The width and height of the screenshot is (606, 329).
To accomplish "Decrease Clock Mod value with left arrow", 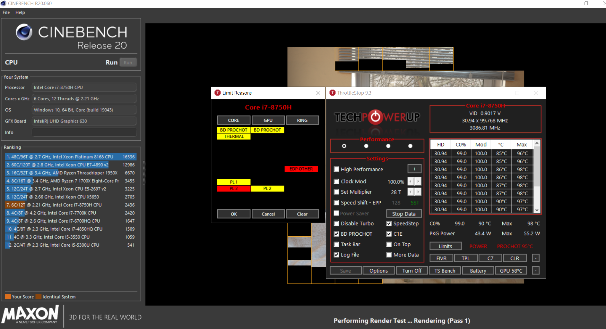I will (x=411, y=181).
